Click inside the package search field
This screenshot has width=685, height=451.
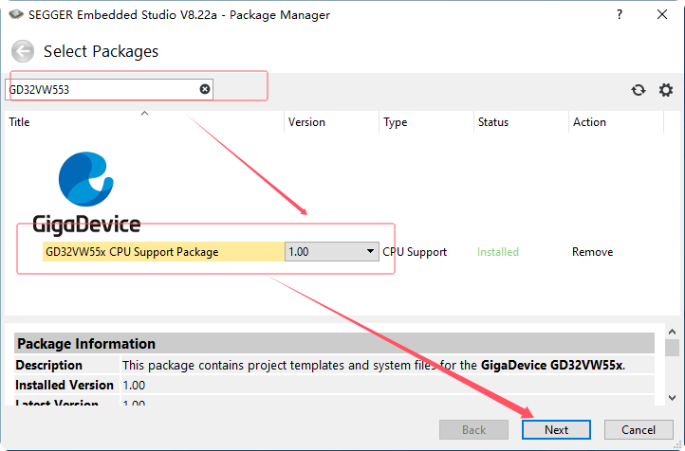[x=100, y=89]
